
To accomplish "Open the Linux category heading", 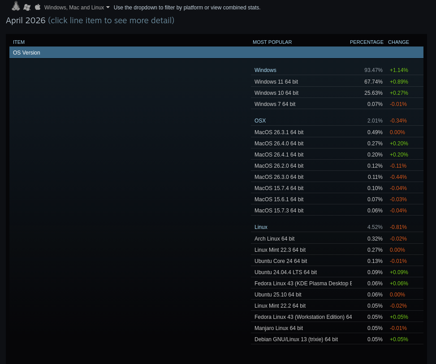I will click(261, 227).
